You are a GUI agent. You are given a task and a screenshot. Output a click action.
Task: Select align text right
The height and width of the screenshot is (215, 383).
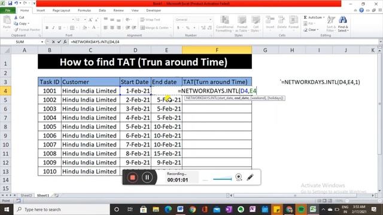(x=118, y=28)
